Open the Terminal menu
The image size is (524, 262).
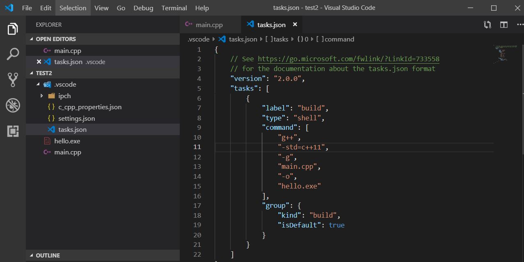click(174, 8)
